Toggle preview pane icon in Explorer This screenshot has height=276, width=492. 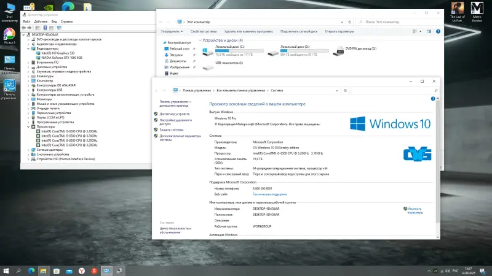pos(429,31)
